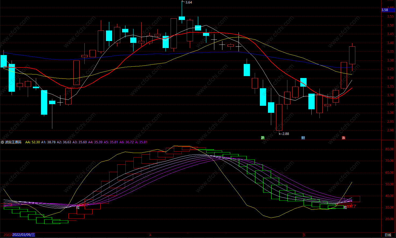Click the blue 财 event marker
Image resolution: width=396 pixels, height=238 pixels.
click(x=303, y=138)
